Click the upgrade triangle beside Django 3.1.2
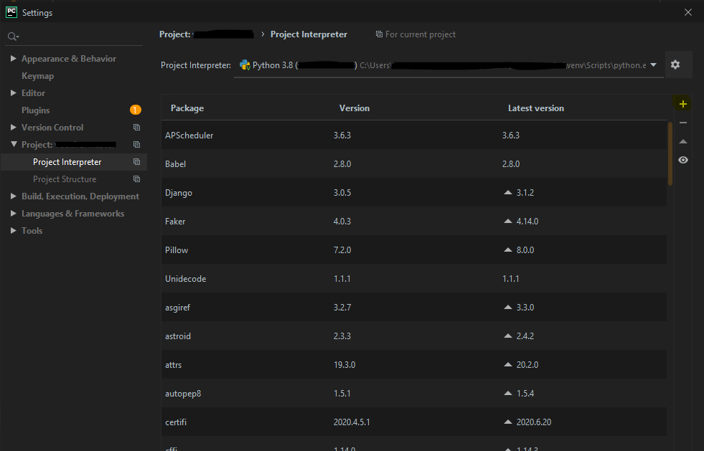The image size is (704, 451). 507,192
